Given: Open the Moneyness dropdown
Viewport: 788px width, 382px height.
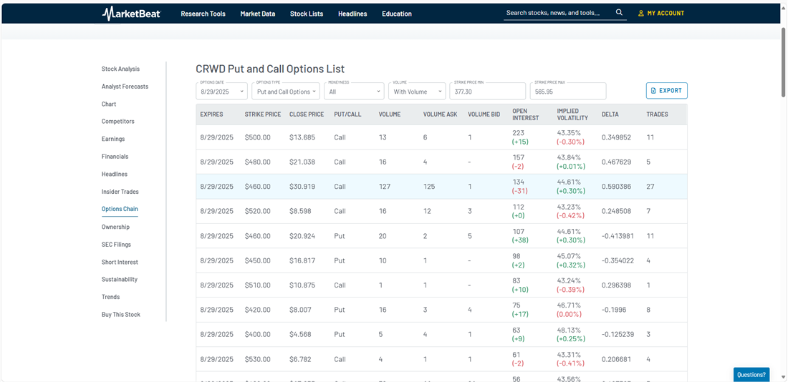Looking at the screenshot, I should (354, 92).
